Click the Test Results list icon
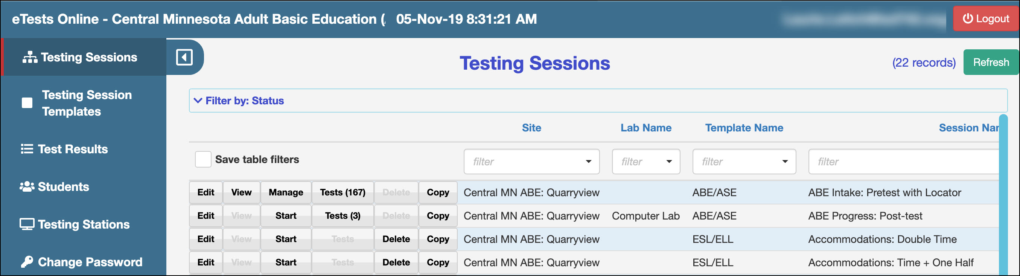Image resolution: width=1020 pixels, height=276 pixels. (27, 149)
